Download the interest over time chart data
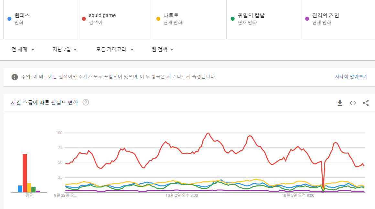Viewport: 375px width, 209px height. click(x=340, y=103)
